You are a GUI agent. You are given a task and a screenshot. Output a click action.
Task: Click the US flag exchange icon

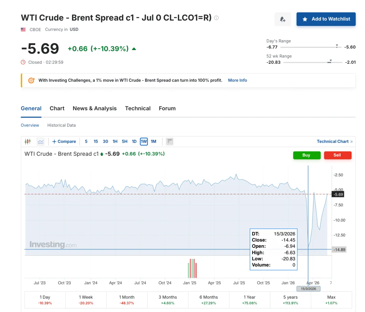pos(23,29)
